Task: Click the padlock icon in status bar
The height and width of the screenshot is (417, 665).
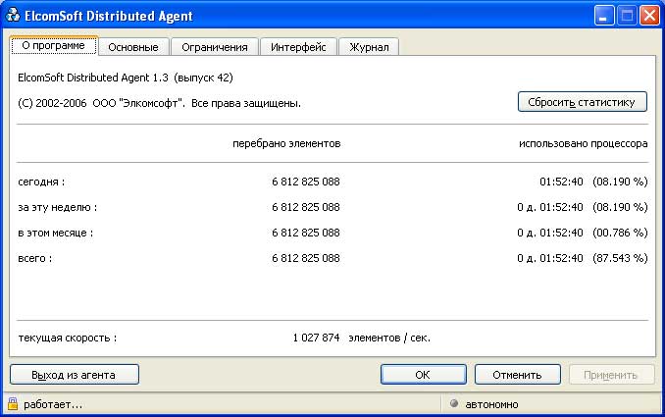Action: click(x=13, y=403)
